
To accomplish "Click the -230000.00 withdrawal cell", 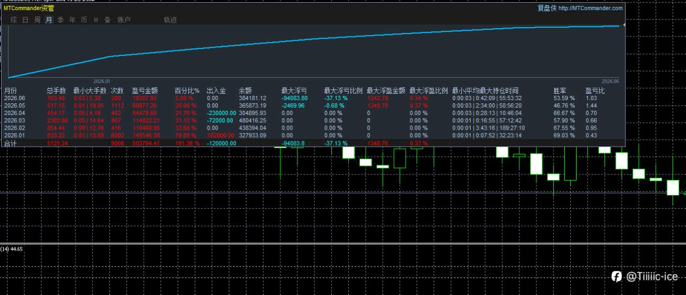I will pos(221,113).
